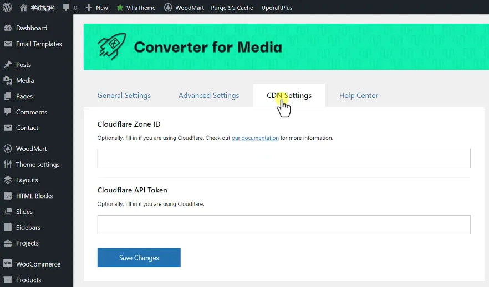Click Pages icon in sidebar
Screen dimensions: 489x287
[x=8, y=96]
